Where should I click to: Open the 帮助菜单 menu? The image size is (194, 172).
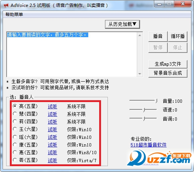(x=14, y=14)
